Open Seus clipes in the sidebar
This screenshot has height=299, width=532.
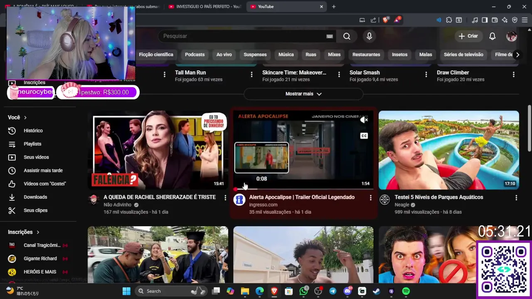(35, 210)
